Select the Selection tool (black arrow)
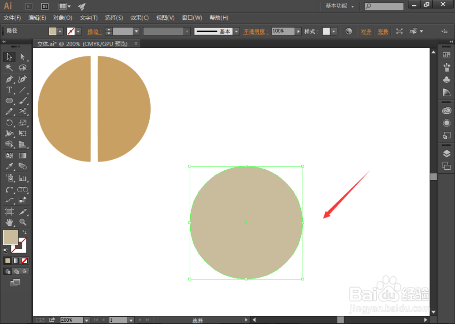Screen dimensions: 455x324 click(9, 56)
